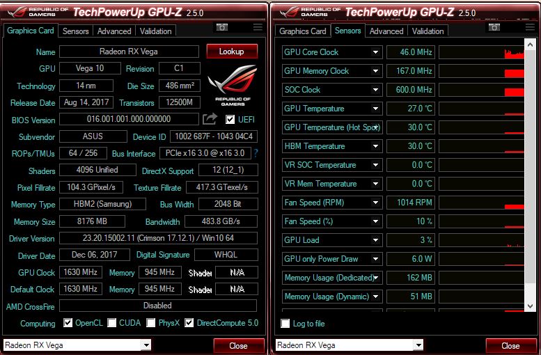Open SOC Clock sensor dropdown
The height and width of the screenshot is (355, 541).
(x=375, y=90)
